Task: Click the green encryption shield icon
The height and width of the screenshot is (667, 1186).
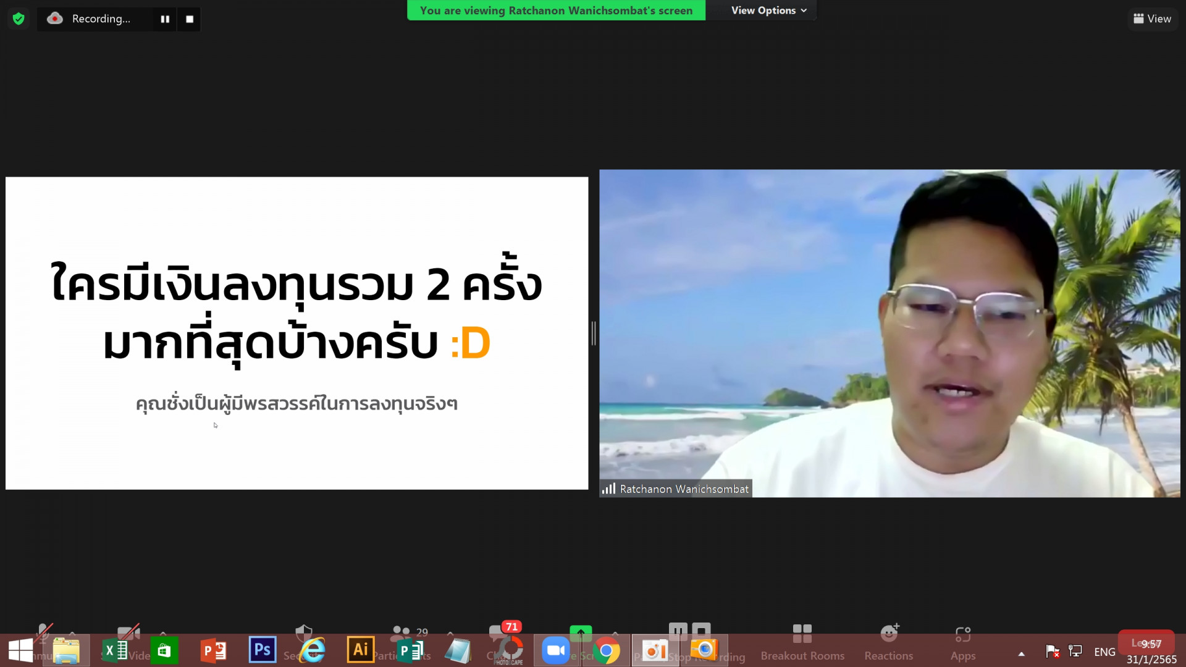Action: click(19, 19)
